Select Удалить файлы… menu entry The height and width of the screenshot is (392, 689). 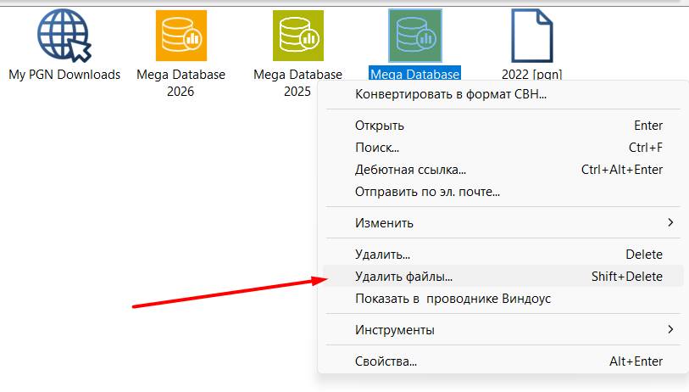click(x=503, y=277)
